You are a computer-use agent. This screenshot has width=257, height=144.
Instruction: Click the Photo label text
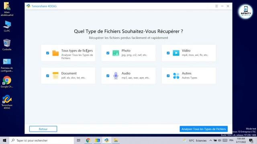(x=126, y=51)
